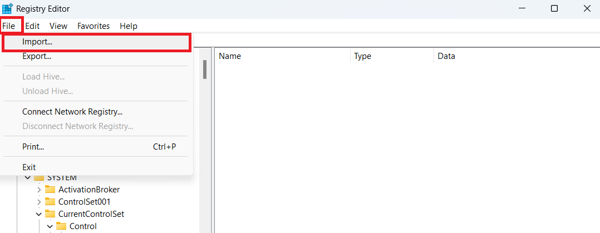This screenshot has width=600, height=233.
Task: Expand the ControlSet001 node
Action: [x=39, y=201]
